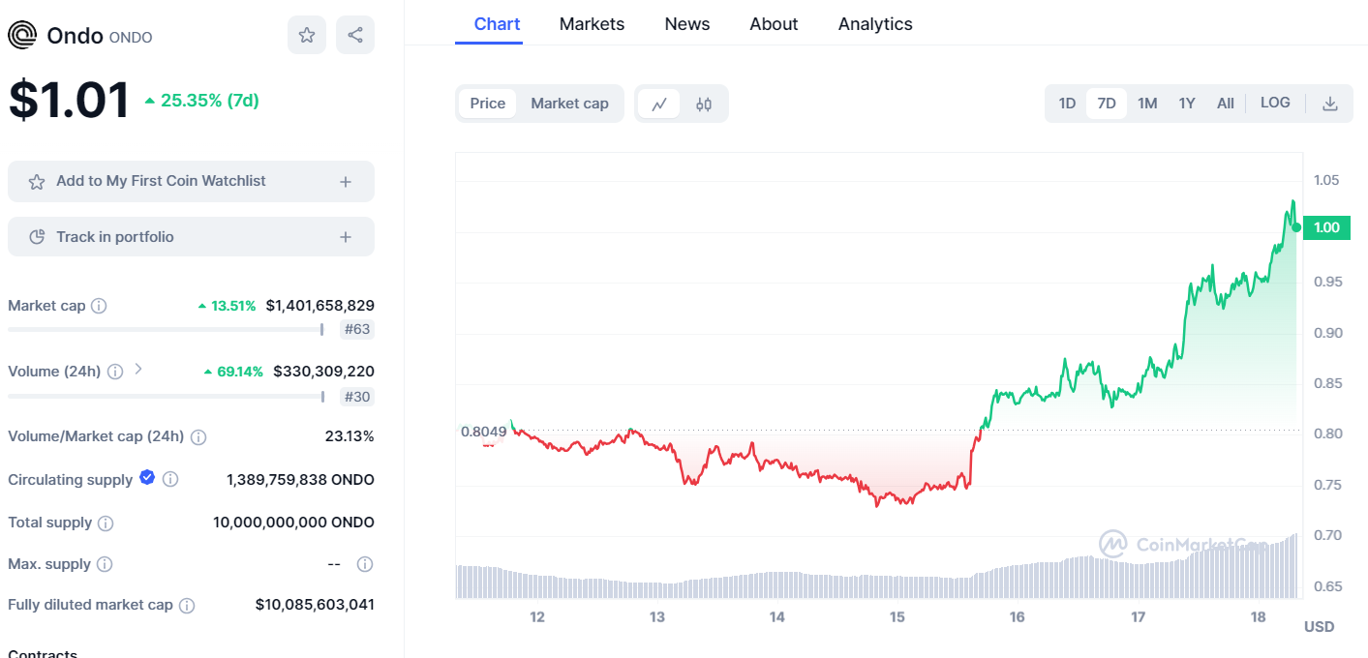Show info about Volume (24h)
Viewport: 1368px width, 658px height.
115,372
